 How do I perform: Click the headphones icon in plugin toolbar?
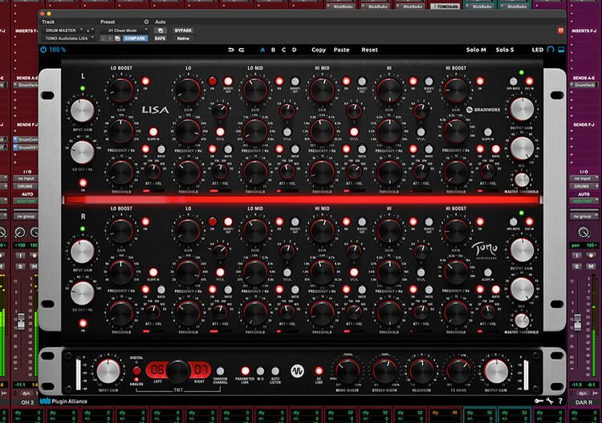(x=551, y=50)
